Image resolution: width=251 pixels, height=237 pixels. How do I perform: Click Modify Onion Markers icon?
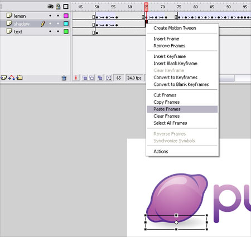pos(109,78)
